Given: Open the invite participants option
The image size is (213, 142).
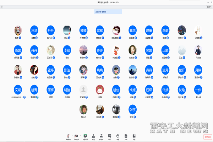Looking at the screenshot, I should [x=93, y=136].
